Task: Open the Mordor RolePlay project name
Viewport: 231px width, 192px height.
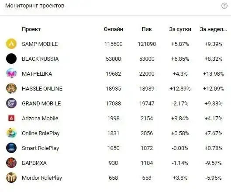Action: 42,178
